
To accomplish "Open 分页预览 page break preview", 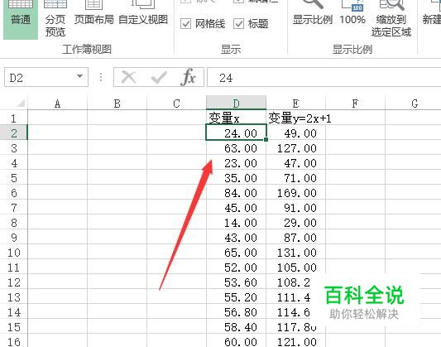I will [55, 19].
